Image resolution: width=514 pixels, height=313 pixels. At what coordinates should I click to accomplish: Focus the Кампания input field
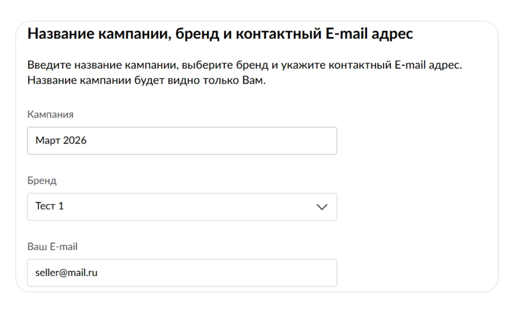click(182, 141)
